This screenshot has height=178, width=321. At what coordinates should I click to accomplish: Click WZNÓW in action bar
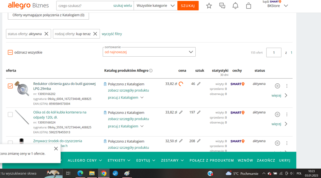pyautogui.click(x=245, y=160)
